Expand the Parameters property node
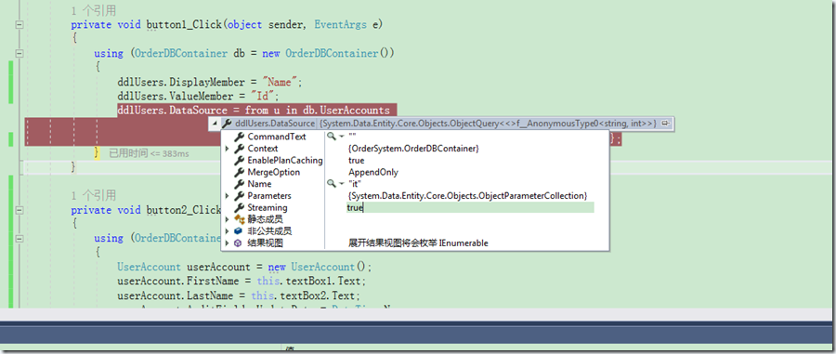The height and width of the screenshot is (354, 836). point(228,196)
